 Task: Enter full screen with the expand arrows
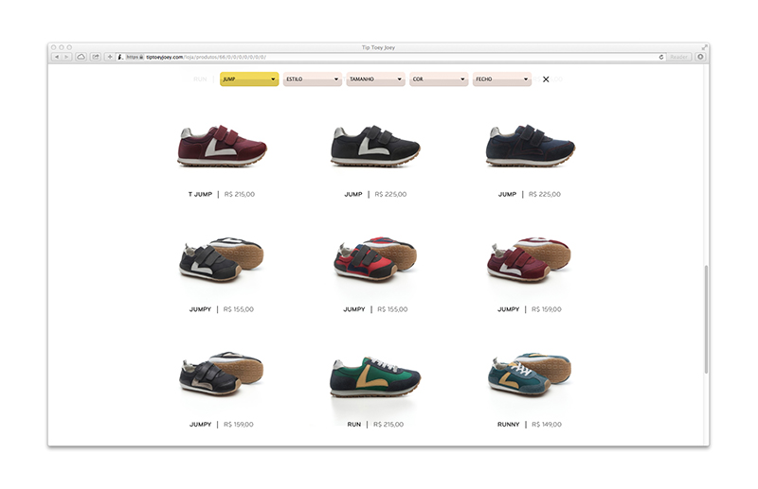[x=704, y=47]
